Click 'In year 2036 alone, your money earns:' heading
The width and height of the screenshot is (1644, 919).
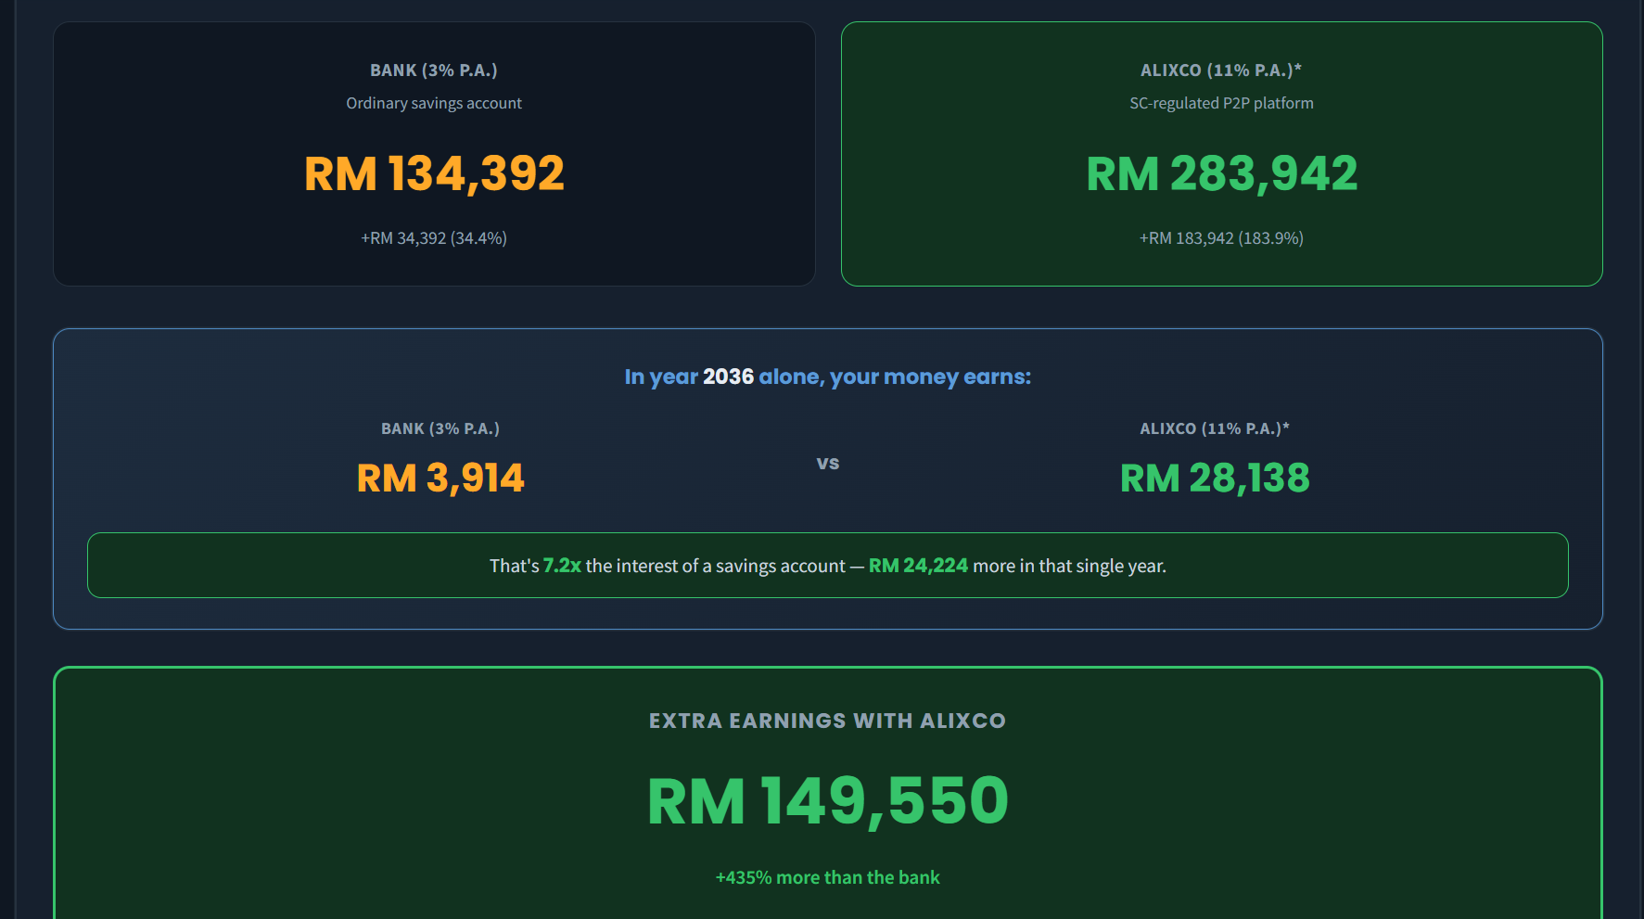coord(827,377)
